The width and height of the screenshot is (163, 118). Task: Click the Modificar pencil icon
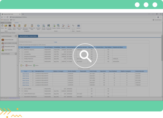click(63, 26)
